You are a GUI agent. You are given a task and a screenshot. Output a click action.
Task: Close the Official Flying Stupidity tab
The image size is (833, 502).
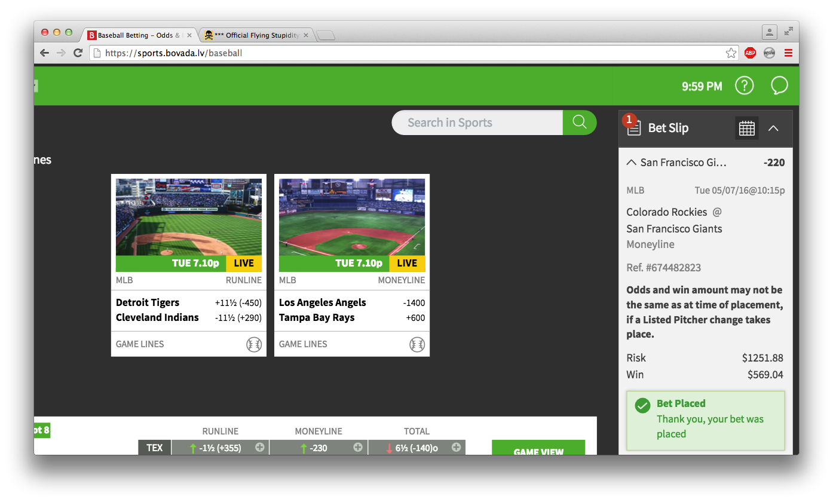[306, 35]
